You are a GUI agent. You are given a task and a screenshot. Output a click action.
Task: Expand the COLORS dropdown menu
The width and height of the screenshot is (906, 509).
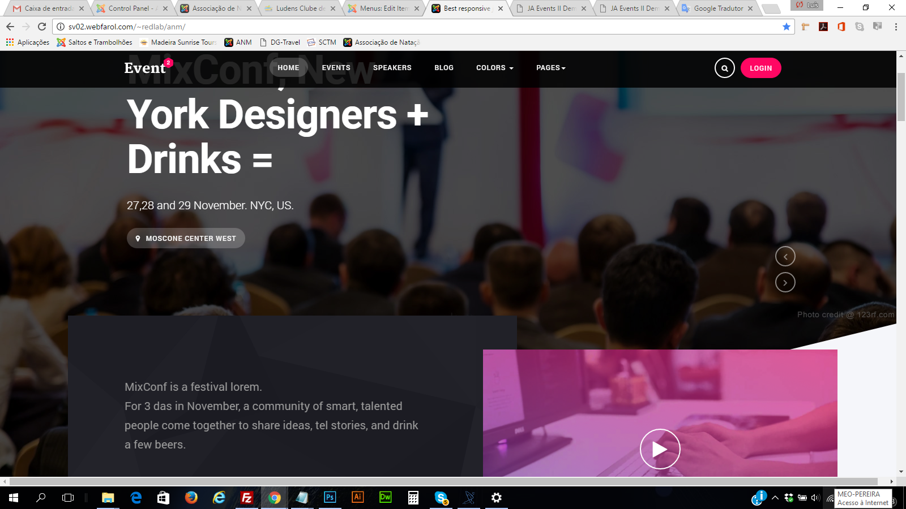coord(495,68)
